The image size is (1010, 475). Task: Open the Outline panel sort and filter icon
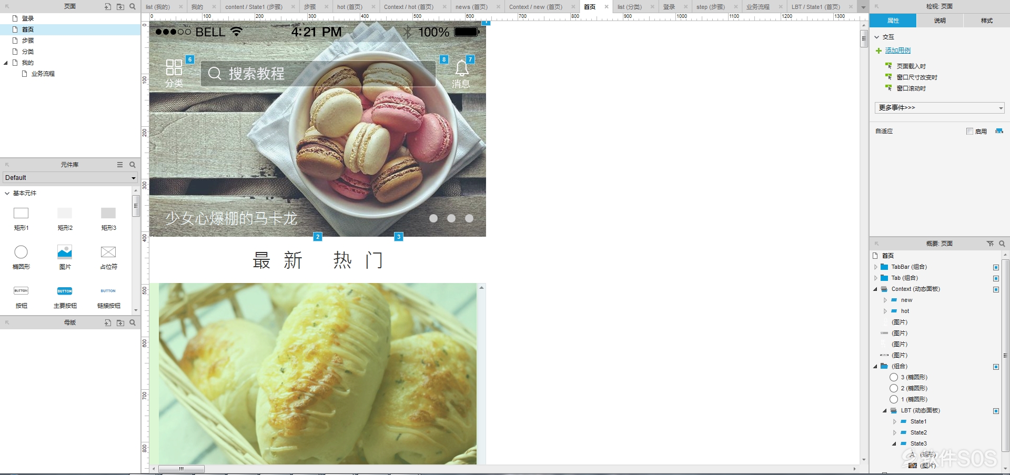coord(990,244)
